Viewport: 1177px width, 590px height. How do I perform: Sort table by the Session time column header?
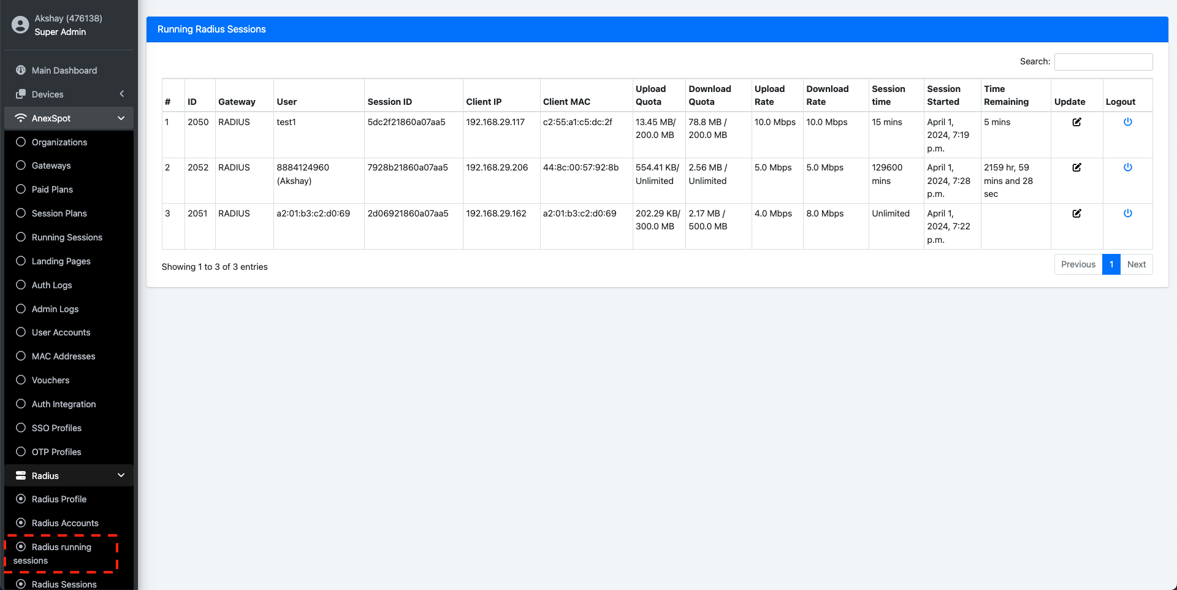(x=888, y=95)
